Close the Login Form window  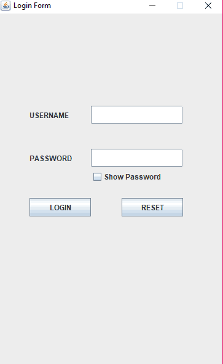pos(208,6)
